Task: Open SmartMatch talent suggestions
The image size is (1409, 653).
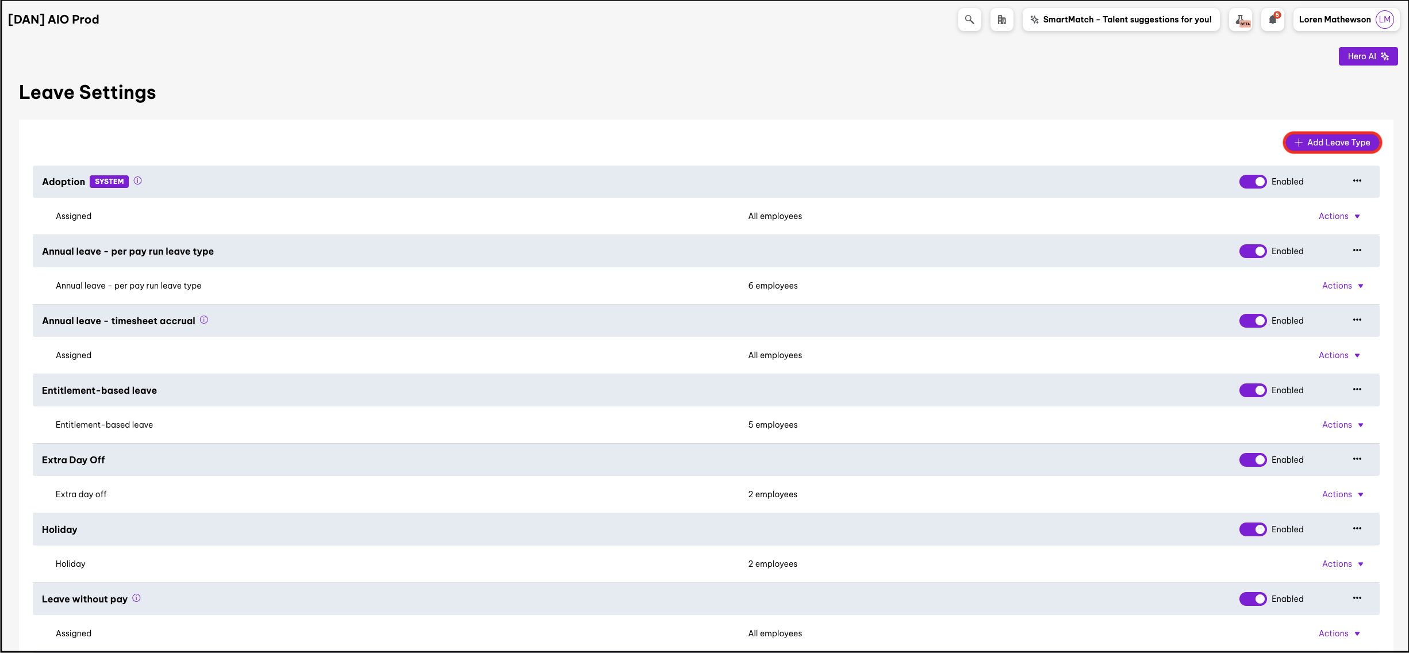Action: [x=1121, y=20]
